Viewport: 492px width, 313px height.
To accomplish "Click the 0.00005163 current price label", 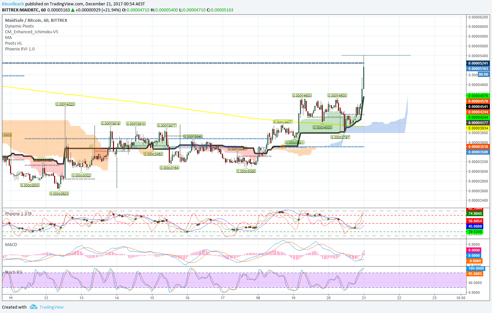I will coord(478,69).
